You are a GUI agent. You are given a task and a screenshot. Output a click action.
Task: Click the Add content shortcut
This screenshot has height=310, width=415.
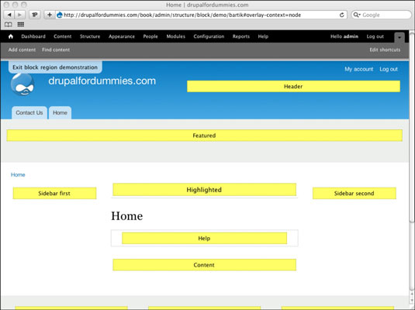22,50
